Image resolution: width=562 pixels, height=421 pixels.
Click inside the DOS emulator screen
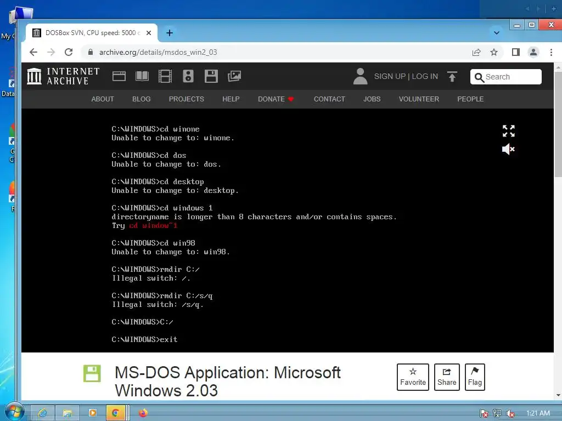(x=288, y=231)
